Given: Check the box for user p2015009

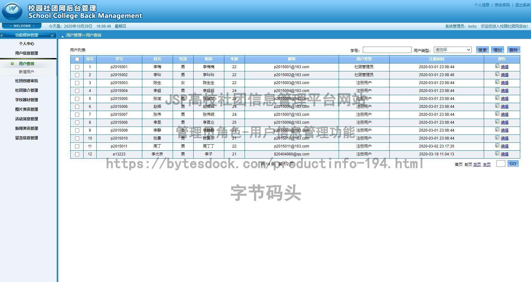Looking at the screenshot, I should (77, 130).
